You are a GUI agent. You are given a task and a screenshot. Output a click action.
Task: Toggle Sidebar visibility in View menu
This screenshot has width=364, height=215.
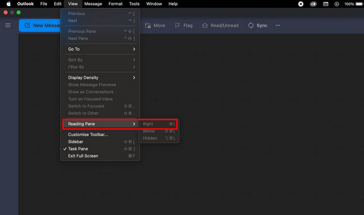75,142
